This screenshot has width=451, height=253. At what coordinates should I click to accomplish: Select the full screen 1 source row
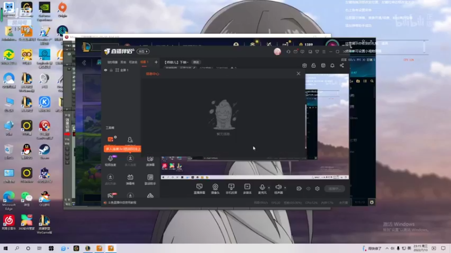click(122, 70)
